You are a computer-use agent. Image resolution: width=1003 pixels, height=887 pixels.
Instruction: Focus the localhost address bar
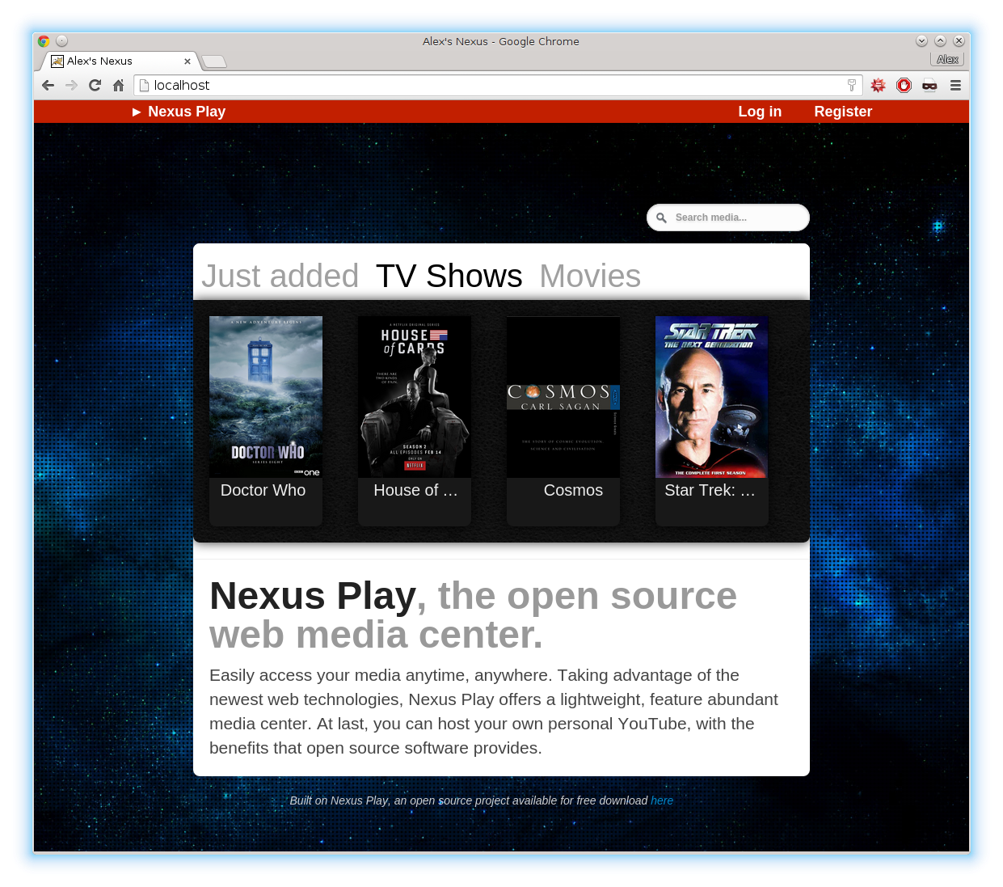point(497,85)
